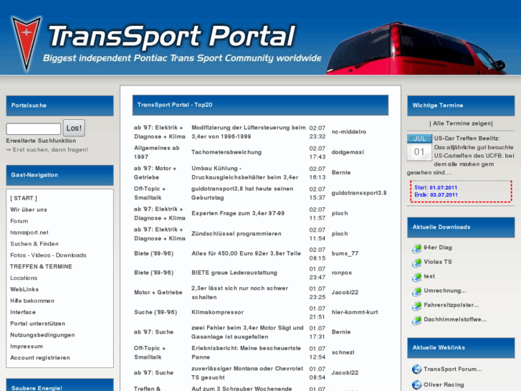This screenshot has width=521, height=391.
Task: Click the download icon beside Fahrersitzpolster...
Action: click(416, 306)
